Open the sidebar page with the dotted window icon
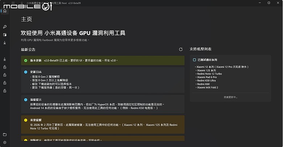283x147 pixels. click(x=5, y=35)
